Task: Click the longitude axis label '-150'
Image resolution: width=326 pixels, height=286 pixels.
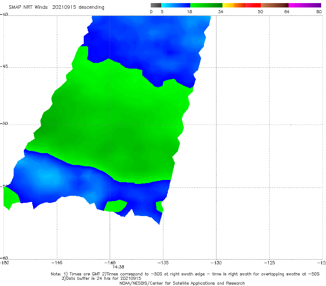Action: [x=4, y=263]
